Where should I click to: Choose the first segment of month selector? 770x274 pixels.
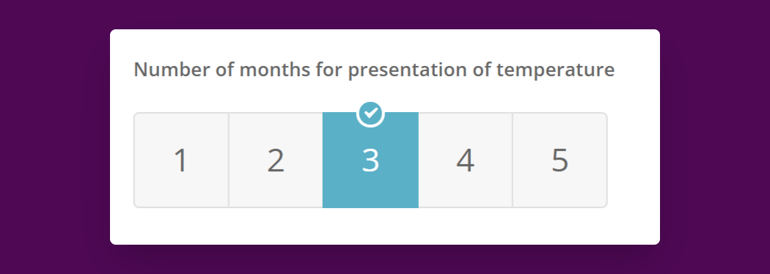click(181, 160)
